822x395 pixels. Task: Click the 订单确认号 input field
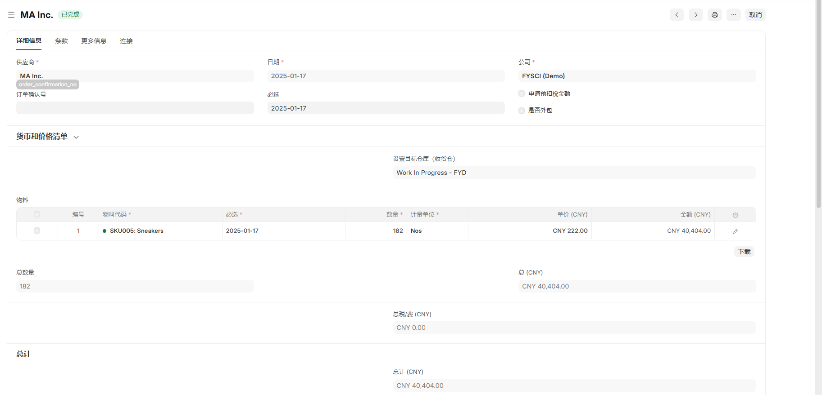135,108
